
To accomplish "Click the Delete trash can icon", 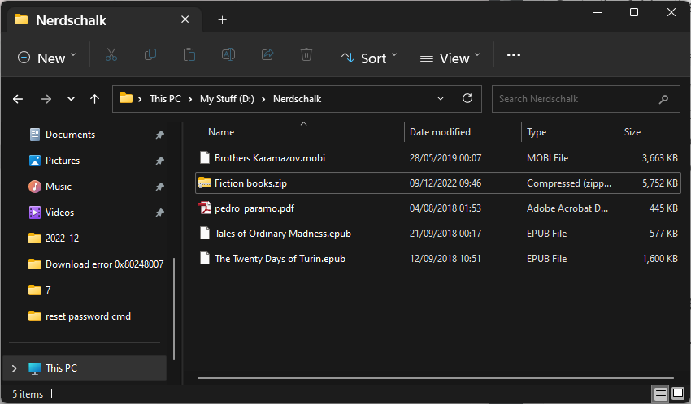I will pyautogui.click(x=306, y=55).
